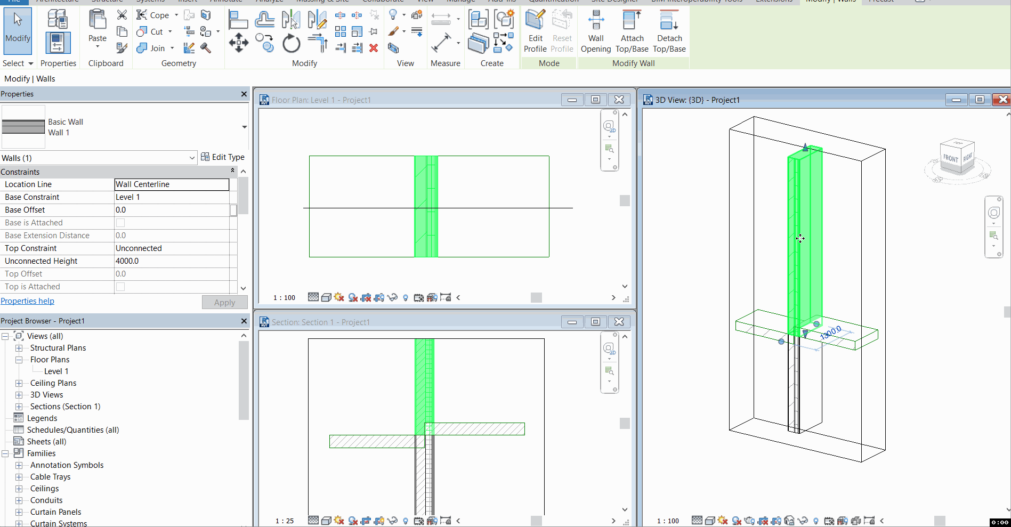The image size is (1011, 527).
Task: Select Mirror - Draw Axis tool
Action: [317, 20]
